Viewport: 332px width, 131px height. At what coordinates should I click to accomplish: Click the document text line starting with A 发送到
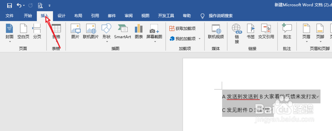coord(270,97)
